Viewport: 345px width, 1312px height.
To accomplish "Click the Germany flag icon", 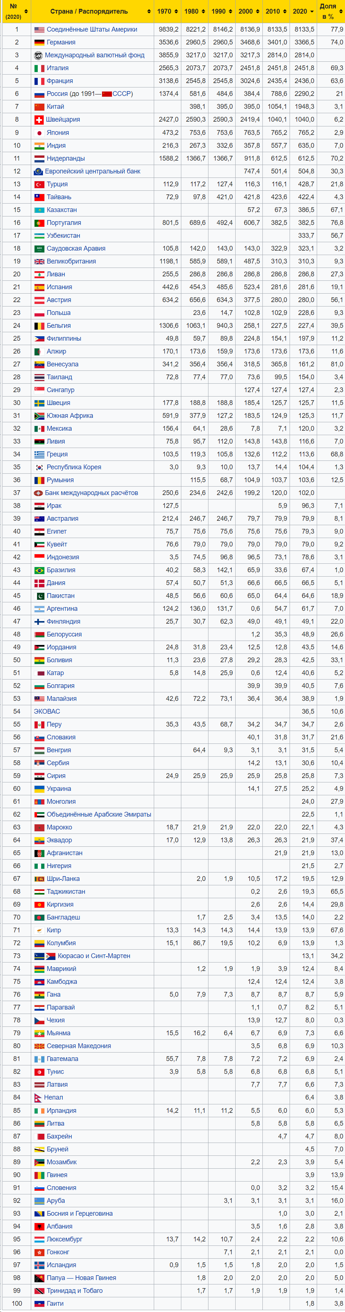I will pos(39,42).
